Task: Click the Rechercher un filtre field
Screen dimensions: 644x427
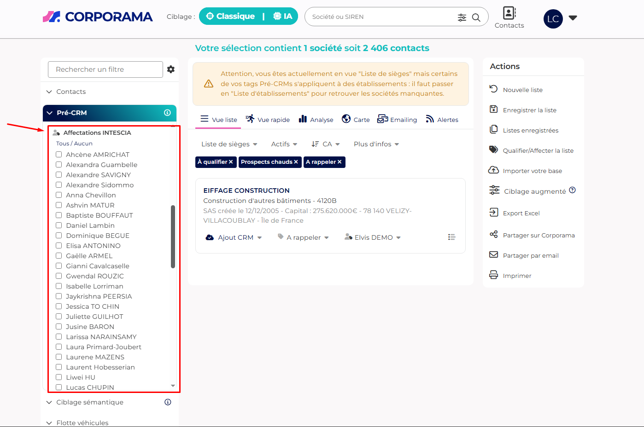Action: [x=105, y=69]
